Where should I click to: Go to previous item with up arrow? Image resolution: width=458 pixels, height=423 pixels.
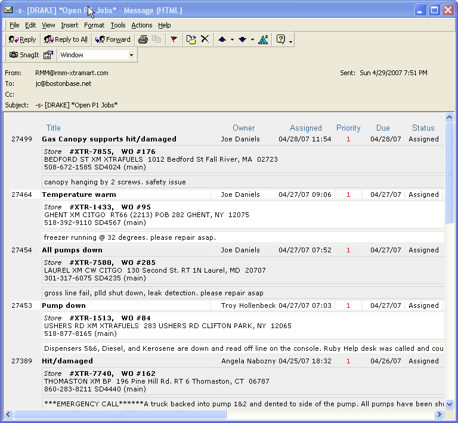pos(222,39)
